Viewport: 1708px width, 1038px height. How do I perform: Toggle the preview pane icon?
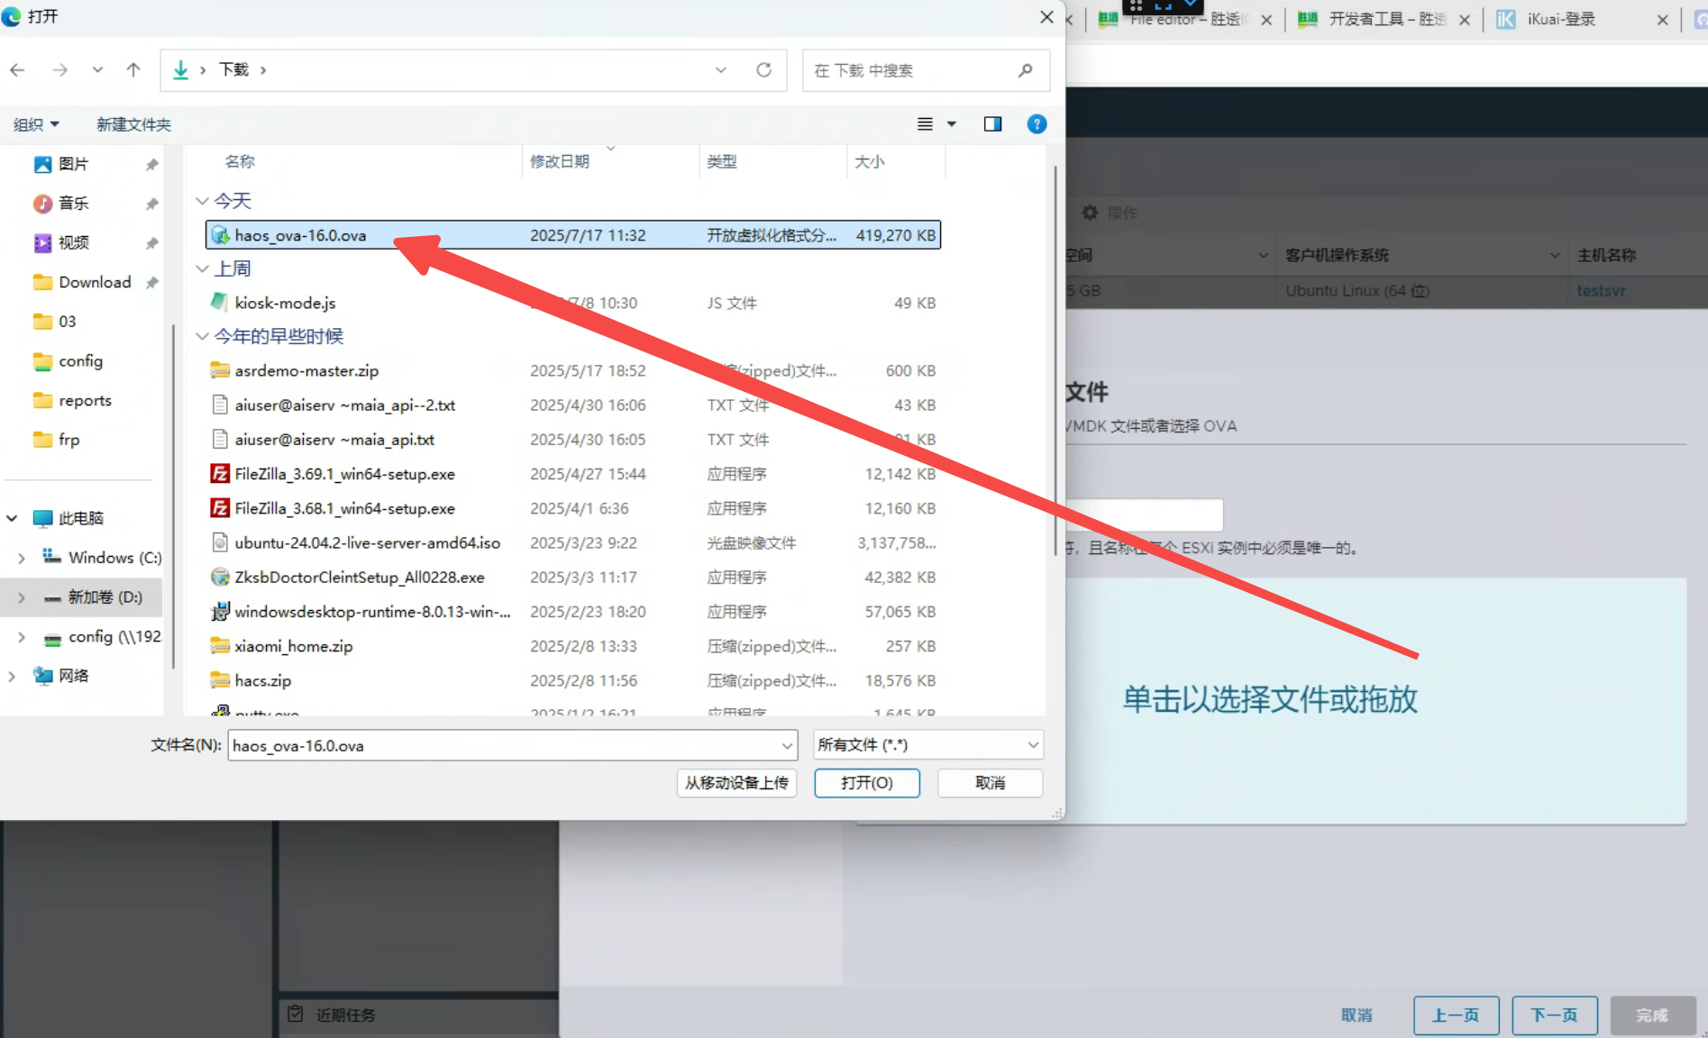pyautogui.click(x=992, y=124)
